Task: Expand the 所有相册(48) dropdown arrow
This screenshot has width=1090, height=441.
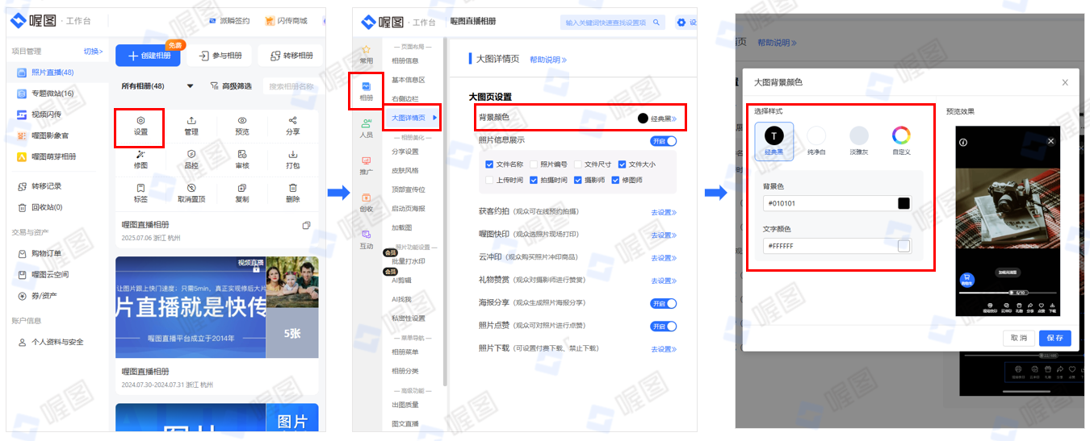Action: [x=191, y=86]
